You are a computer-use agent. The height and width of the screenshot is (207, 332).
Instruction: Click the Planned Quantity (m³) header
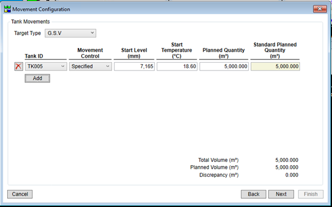click(223, 53)
